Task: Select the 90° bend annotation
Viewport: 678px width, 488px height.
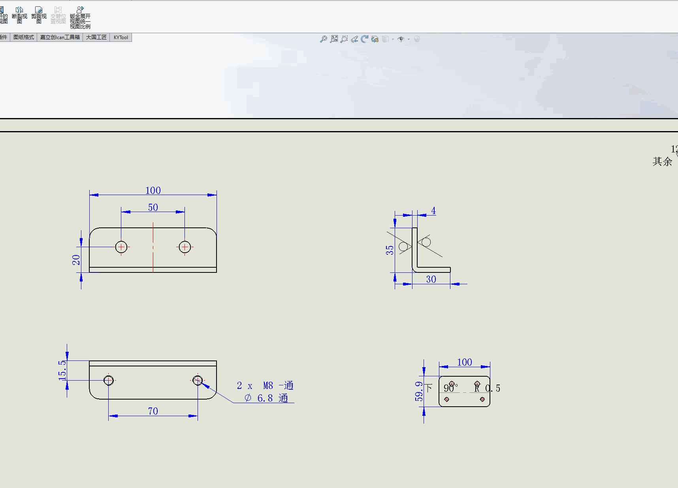Action: [450, 388]
